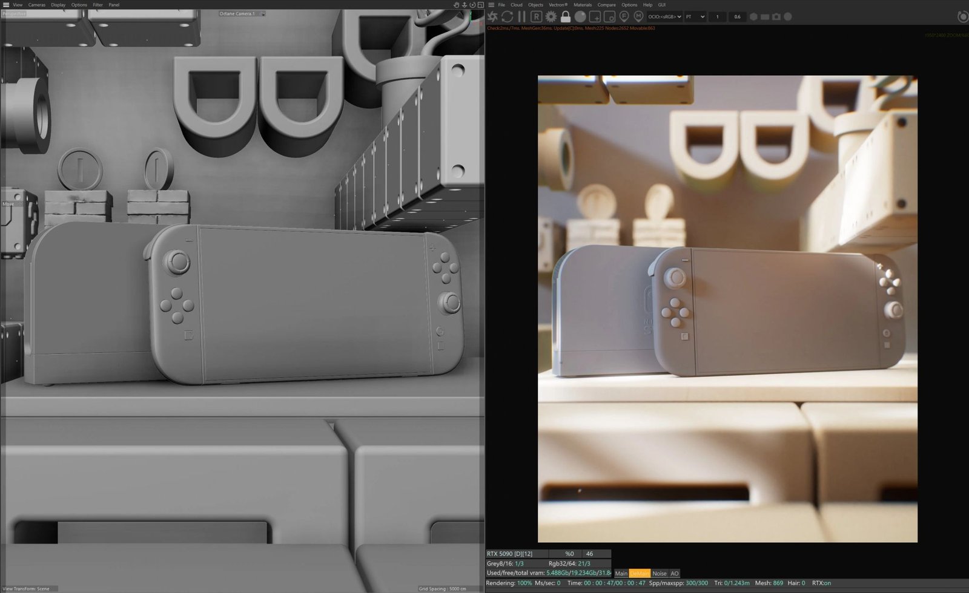Viewport: 969px width, 593px height.
Task: Switch to the AO pass tab
Action: pyautogui.click(x=675, y=574)
